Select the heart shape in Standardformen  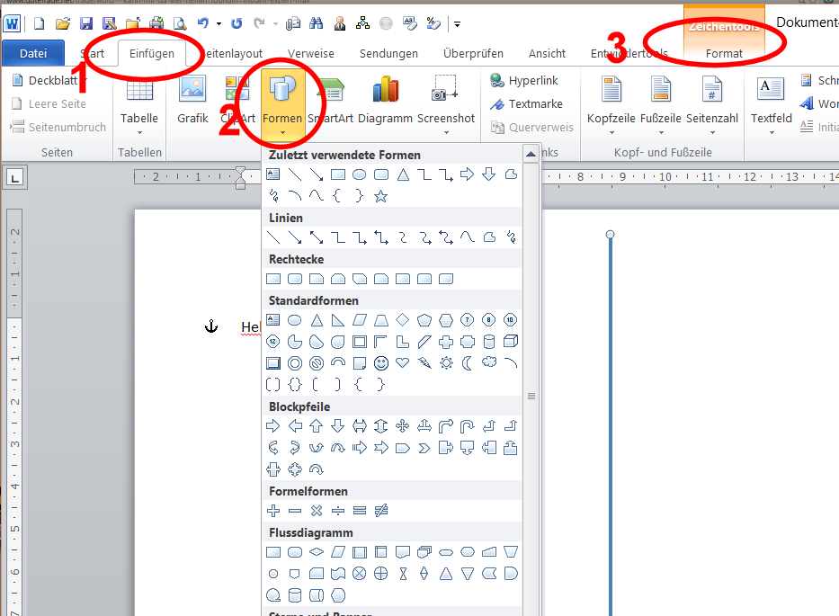tap(403, 363)
